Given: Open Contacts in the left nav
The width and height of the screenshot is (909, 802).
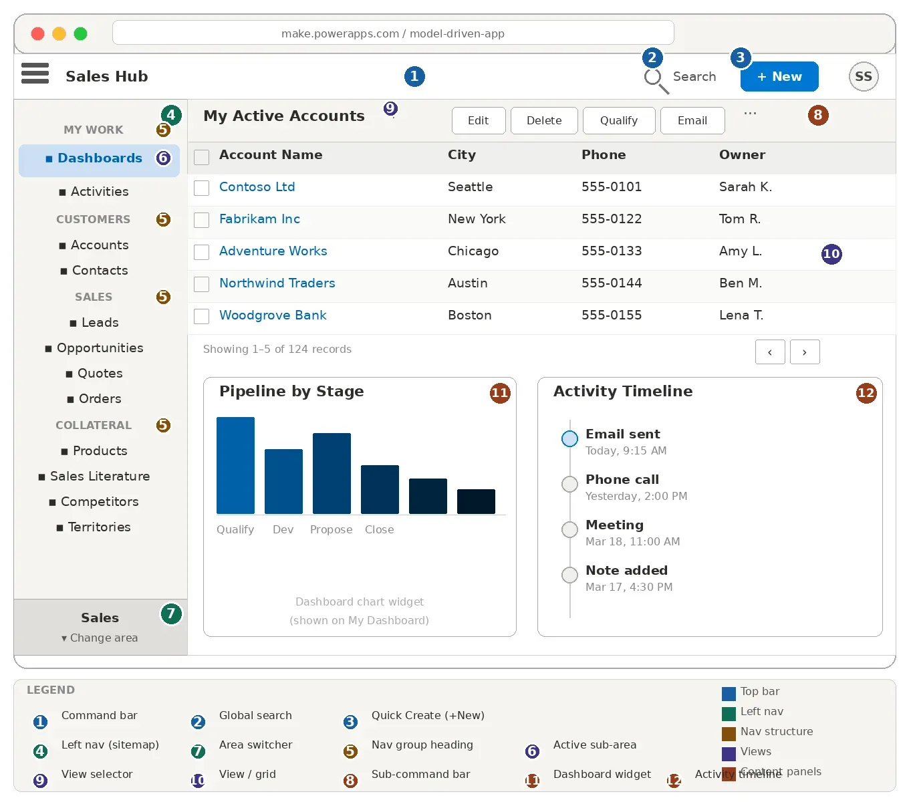Looking at the screenshot, I should (x=94, y=271).
